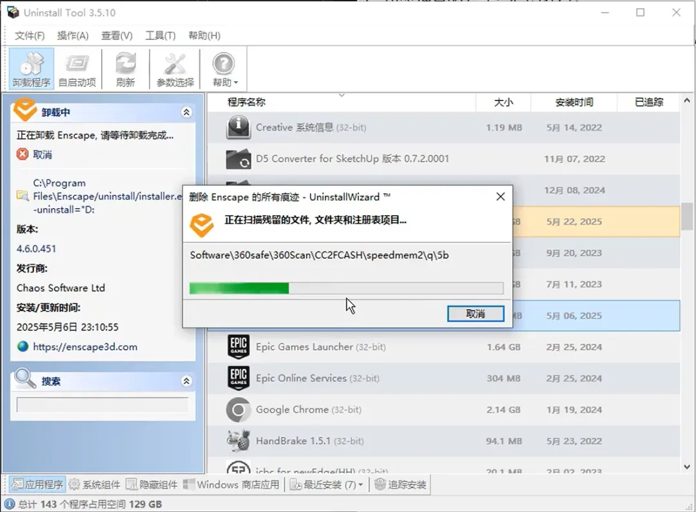Viewport: 696px width, 512px height.
Task: Switch to 应用程序 bottom tab
Action: [37, 484]
